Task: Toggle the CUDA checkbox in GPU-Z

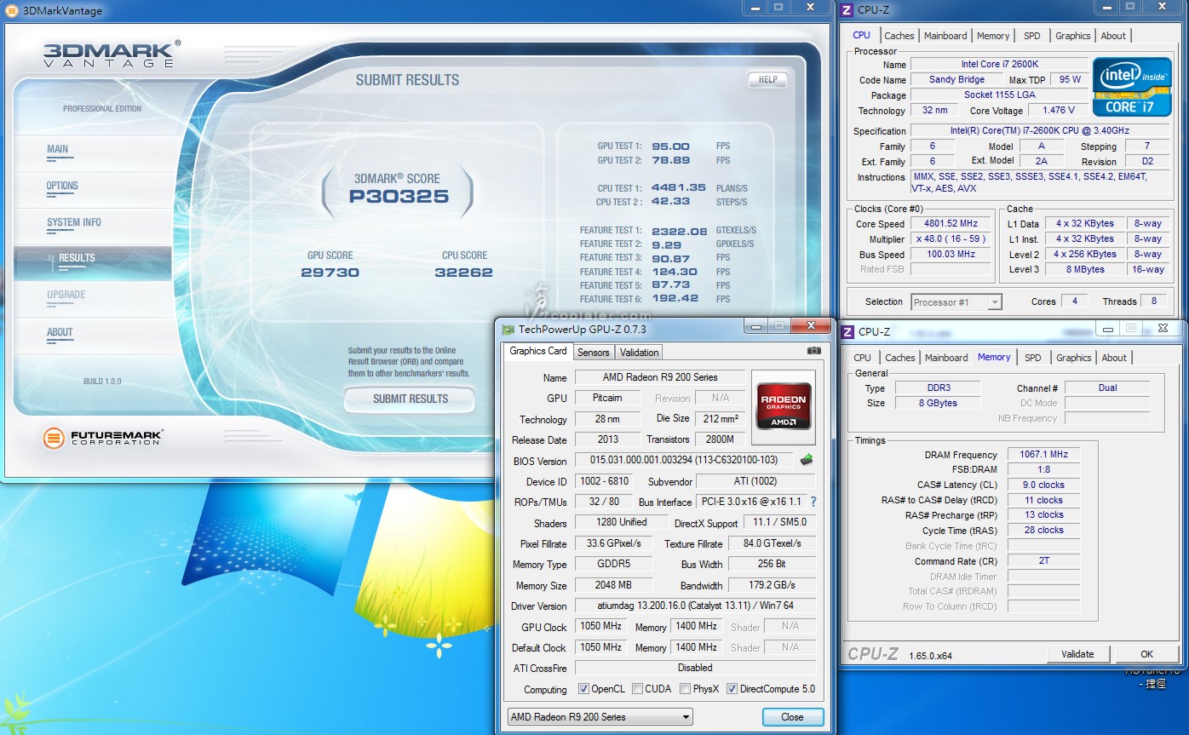Action: click(635, 689)
